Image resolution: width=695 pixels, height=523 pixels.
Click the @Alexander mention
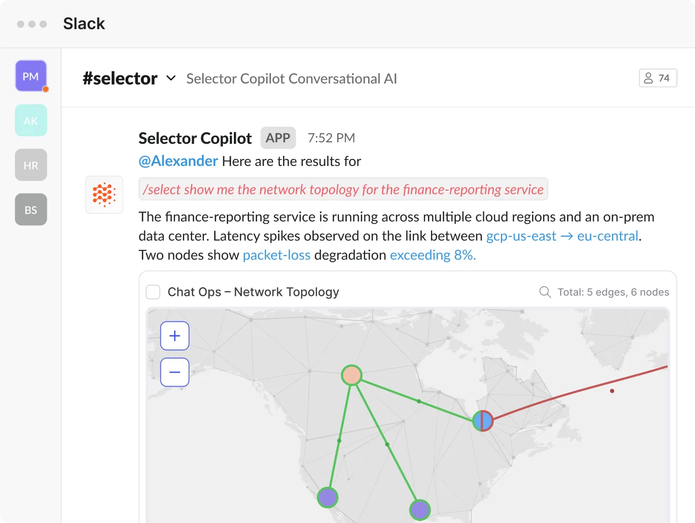coord(178,161)
